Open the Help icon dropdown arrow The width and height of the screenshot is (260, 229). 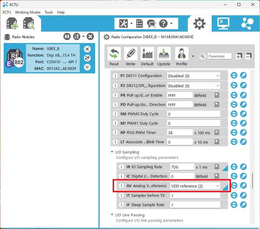tap(171, 23)
